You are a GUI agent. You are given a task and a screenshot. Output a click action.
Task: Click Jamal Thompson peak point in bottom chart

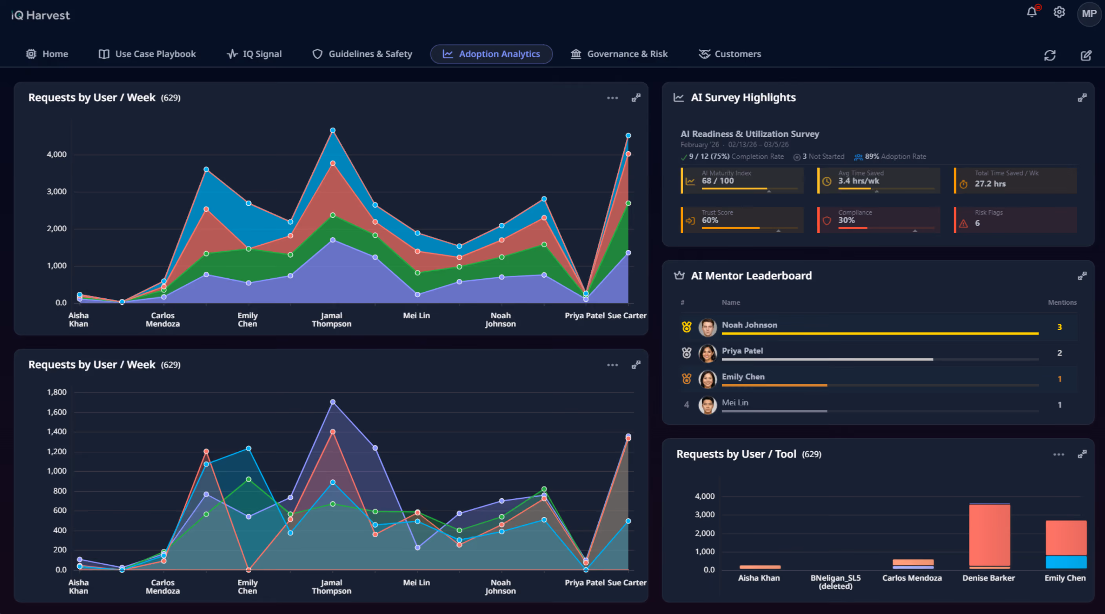click(333, 402)
